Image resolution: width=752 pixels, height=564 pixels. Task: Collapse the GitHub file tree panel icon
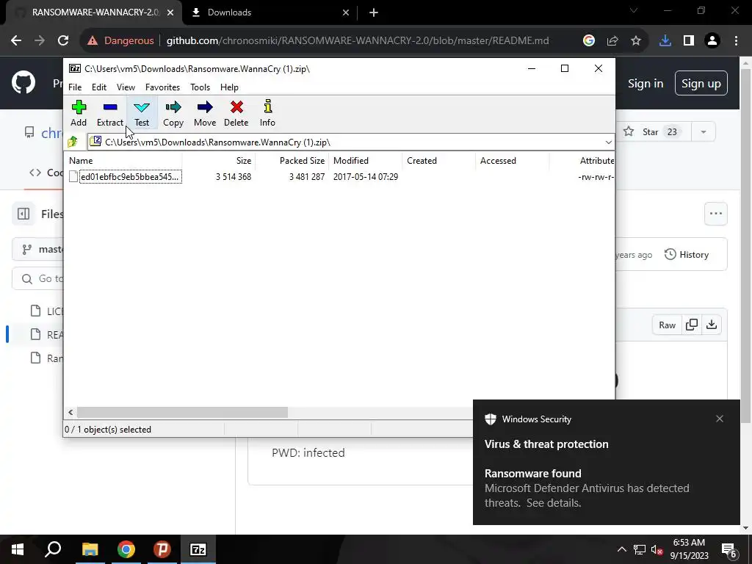pos(23,214)
